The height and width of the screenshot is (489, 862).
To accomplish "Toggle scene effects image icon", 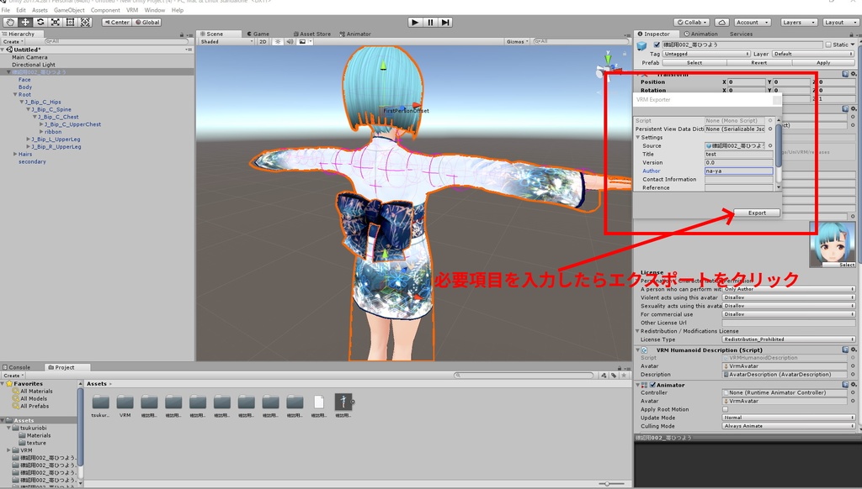I will (x=303, y=42).
